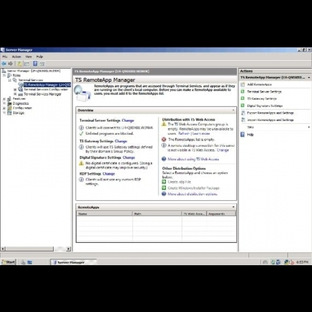Expand the Diagnostics tree node
Screen dimensions: 312x312
click(x=4, y=104)
